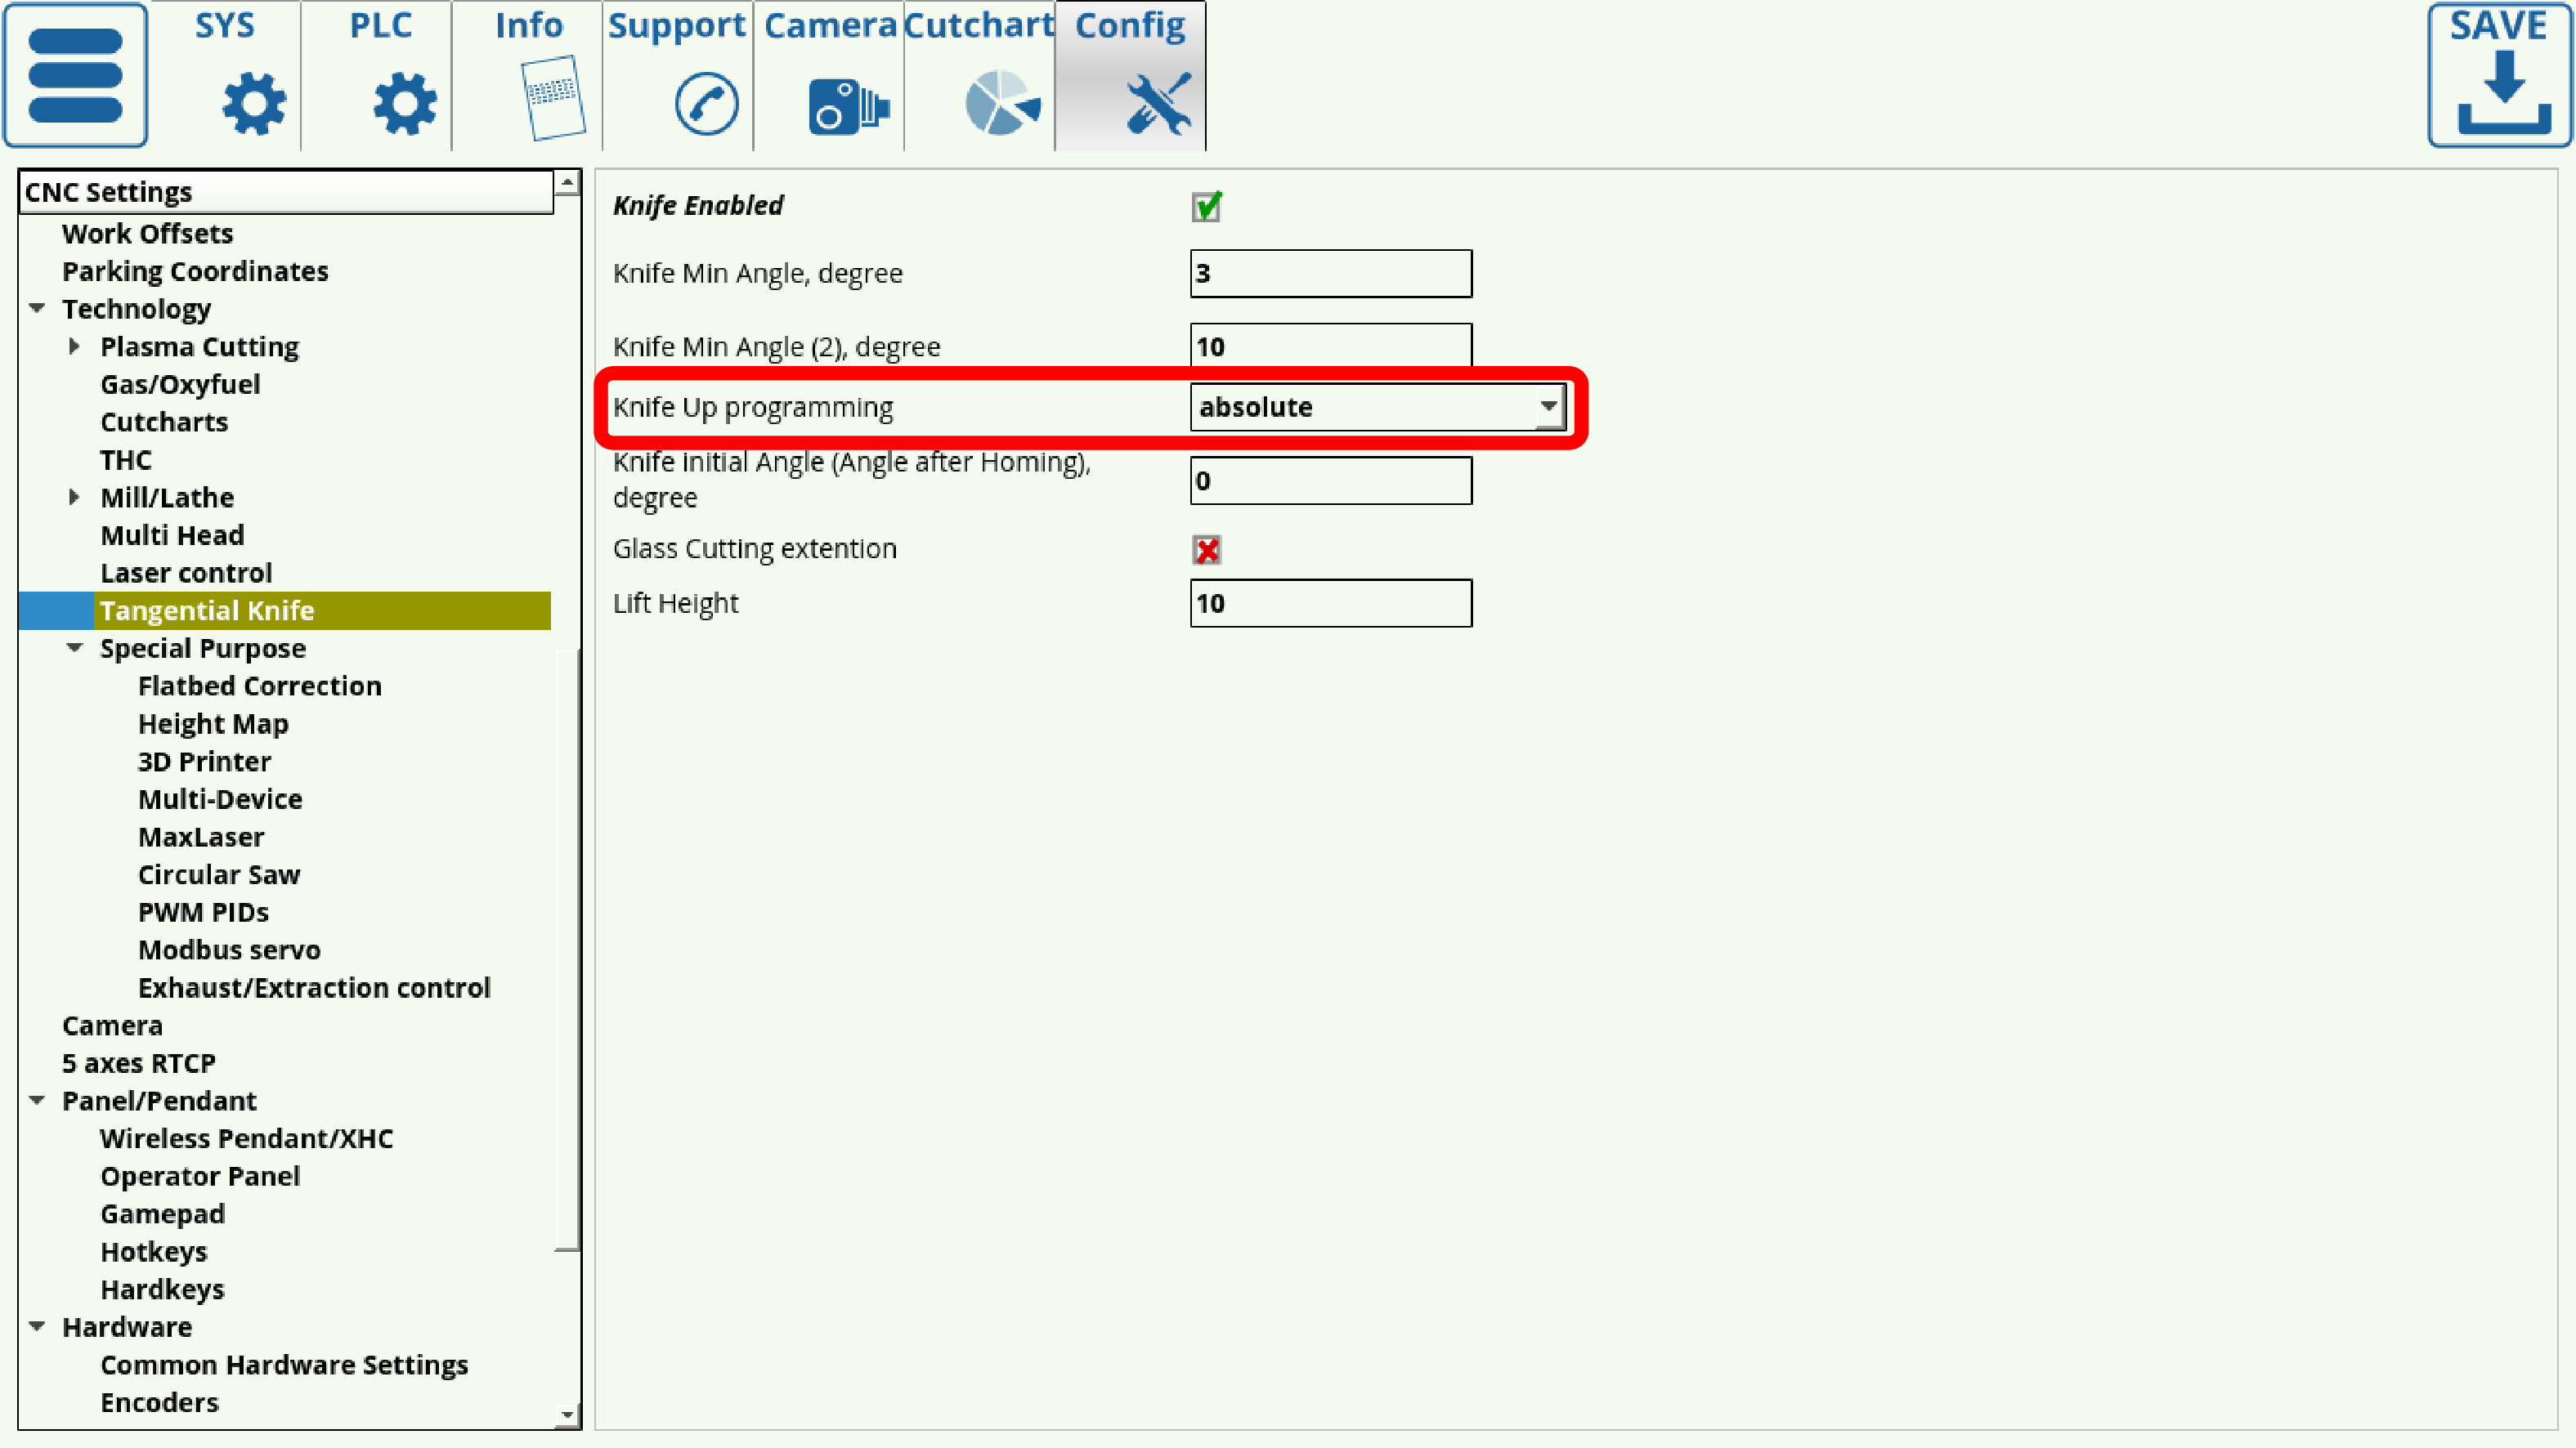Collapse the Special Purpose section
This screenshot has width=2576, height=1448.
pyautogui.click(x=74, y=649)
